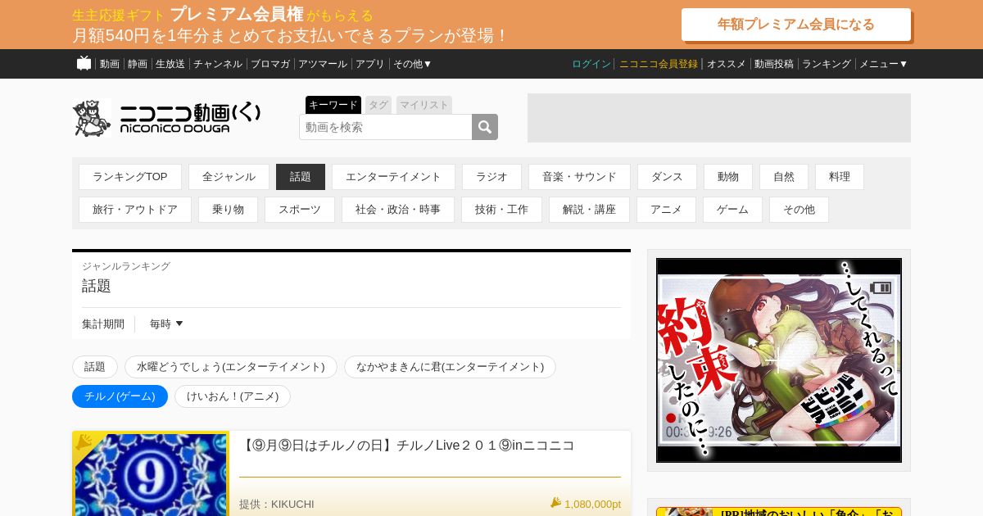
Task: Click the [PR] yellow banner ad
Action: [779, 512]
